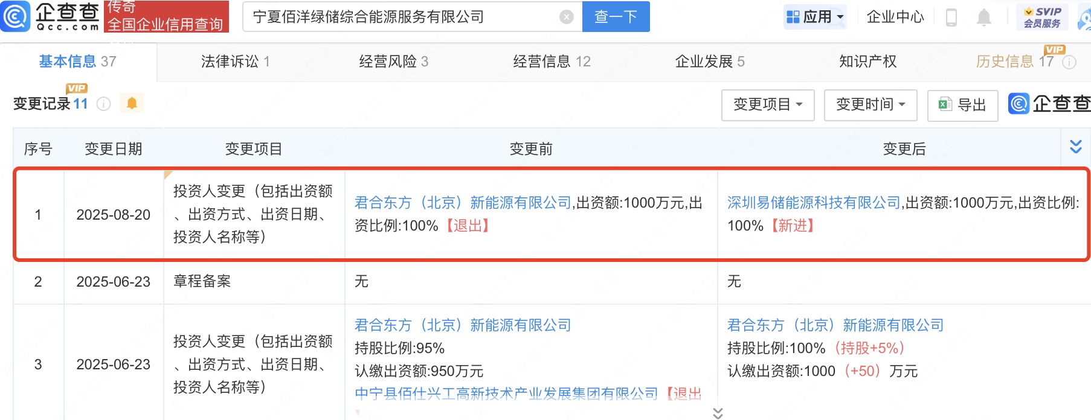1091x420 pixels.
Task: Click the 2025-08-20 date cell
Action: pos(114,215)
